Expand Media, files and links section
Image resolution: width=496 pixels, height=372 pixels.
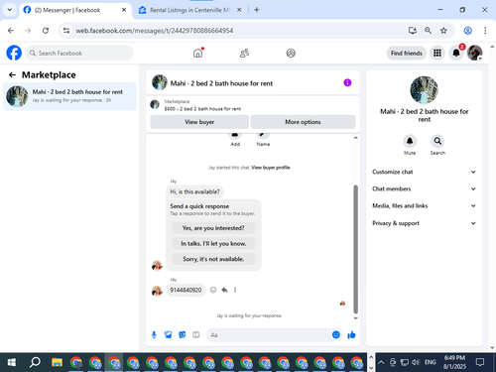[424, 205]
